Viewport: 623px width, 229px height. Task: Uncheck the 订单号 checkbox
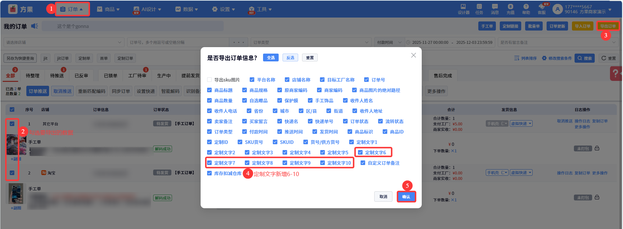coord(366,80)
